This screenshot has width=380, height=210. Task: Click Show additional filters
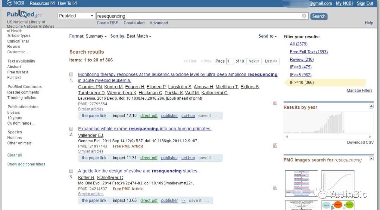tap(26, 164)
